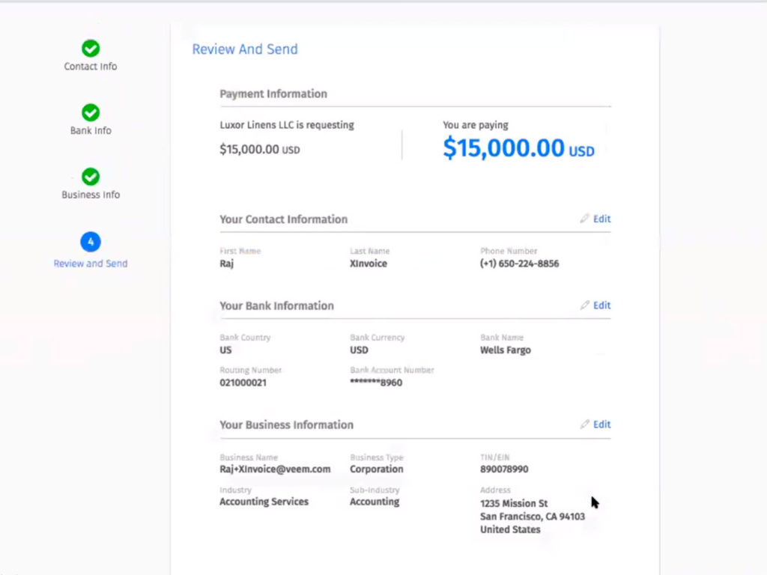Click the Review And Send page heading
Image resolution: width=767 pixels, height=575 pixels.
click(245, 49)
